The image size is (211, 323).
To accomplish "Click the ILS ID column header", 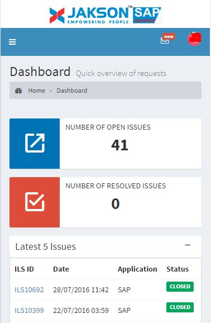I will 24,269.
